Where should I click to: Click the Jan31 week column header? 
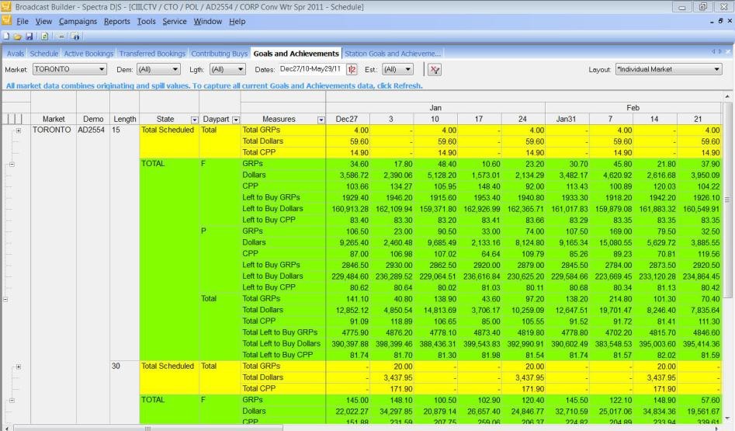[567, 119]
